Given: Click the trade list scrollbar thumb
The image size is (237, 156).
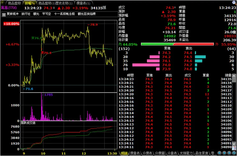Looking at the screenshot, I should pyautogui.click(x=234, y=80).
